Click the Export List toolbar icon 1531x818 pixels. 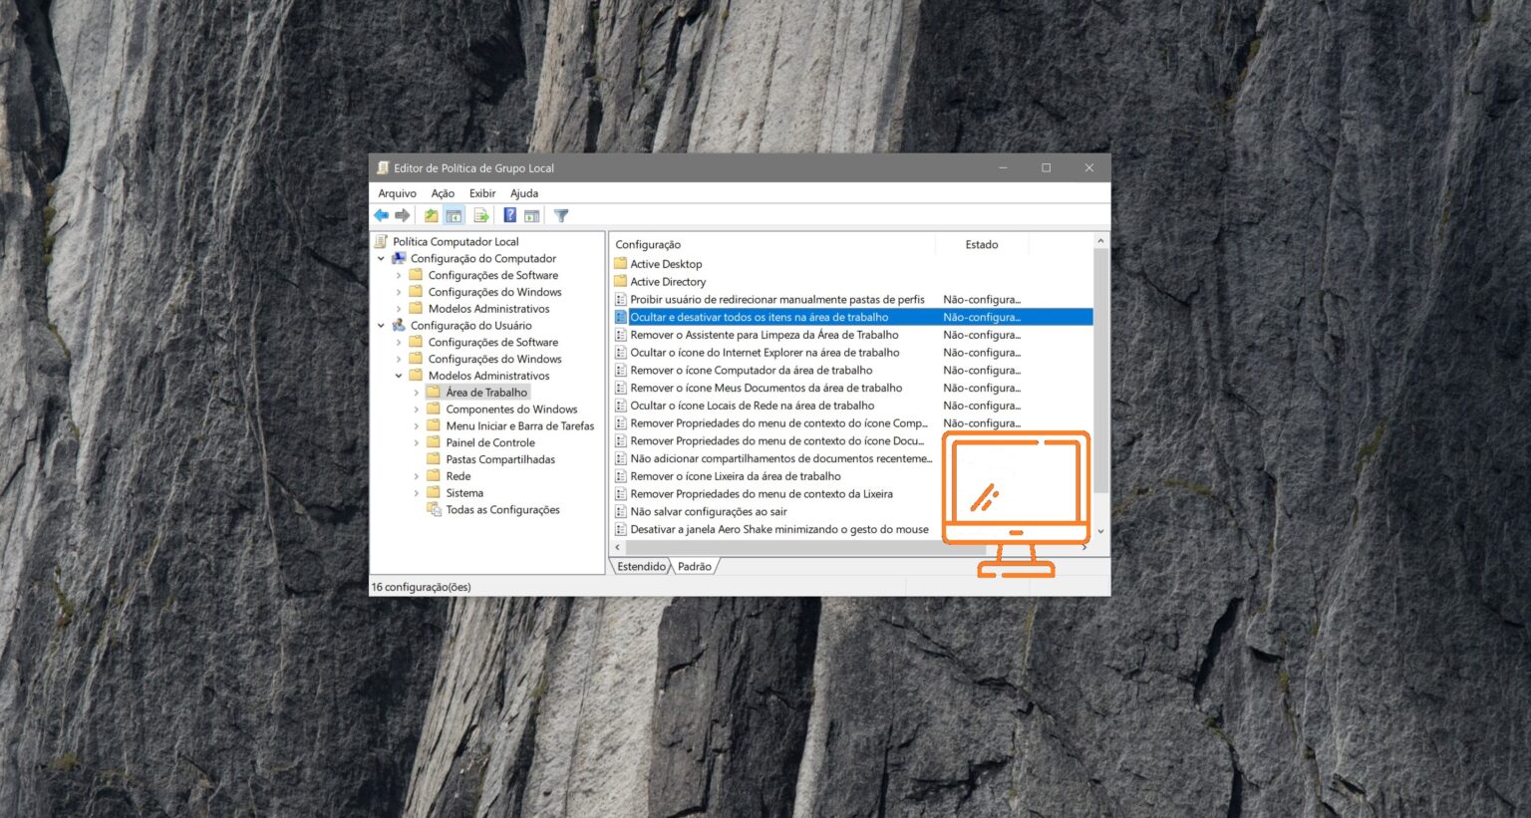click(480, 214)
